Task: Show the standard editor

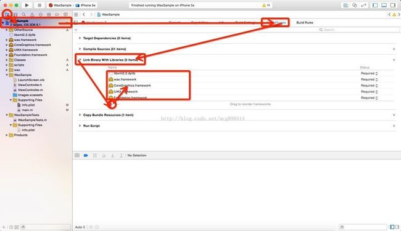Action: (345, 5)
